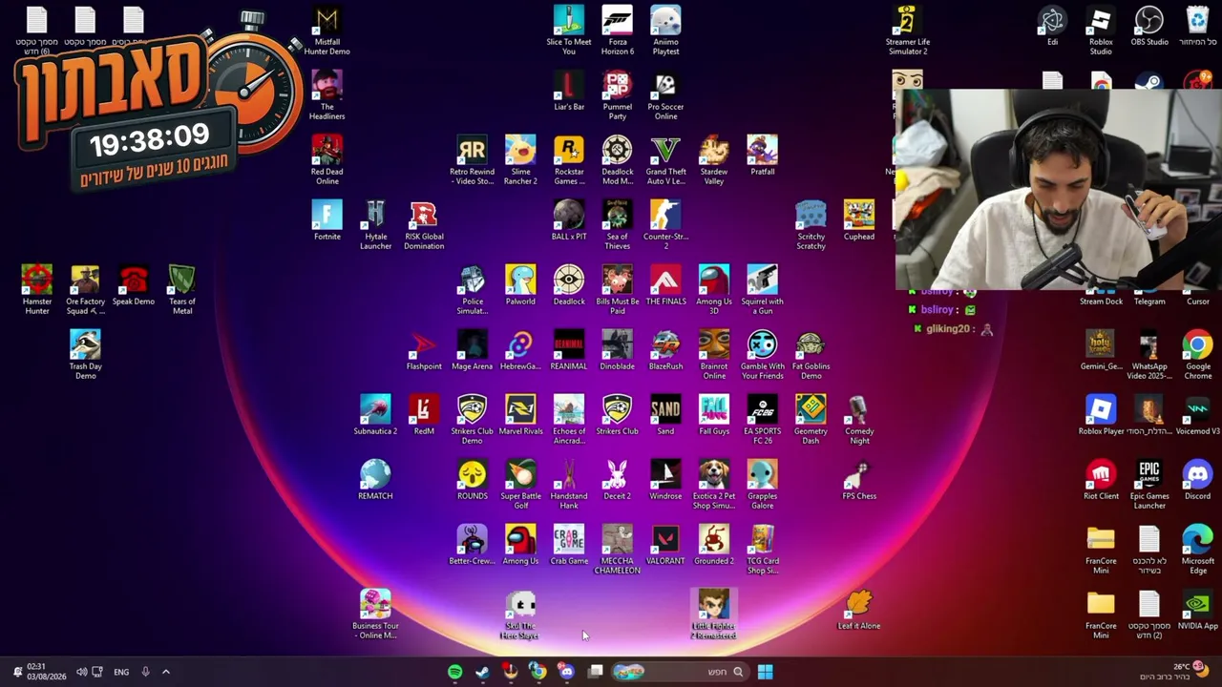Select the Marvel Rivals icon
The width and height of the screenshot is (1222, 687).
pyautogui.click(x=520, y=415)
